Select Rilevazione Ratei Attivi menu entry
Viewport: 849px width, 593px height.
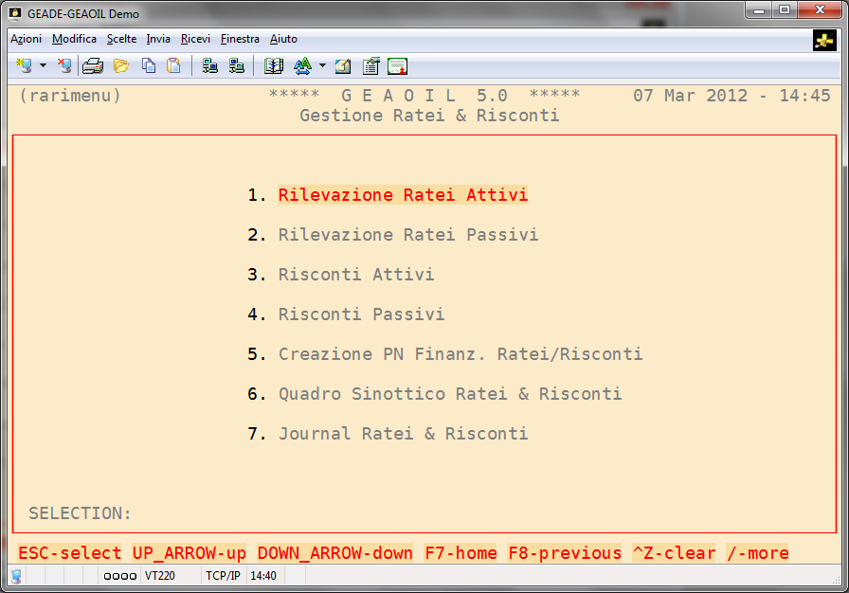(x=403, y=195)
